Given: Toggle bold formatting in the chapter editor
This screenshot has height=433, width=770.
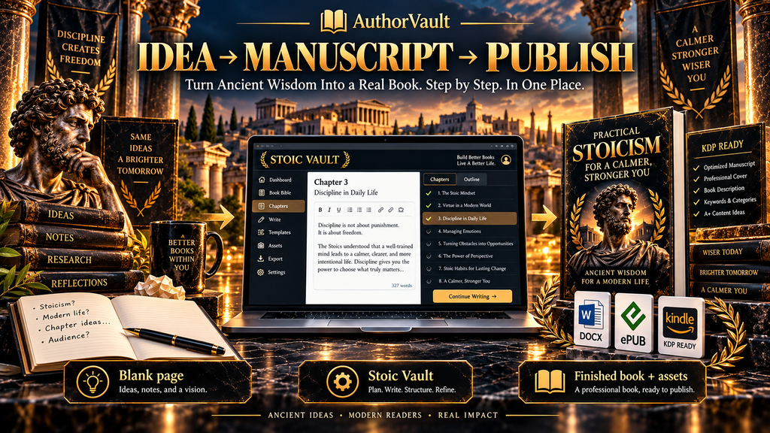Looking at the screenshot, I should tap(320, 210).
